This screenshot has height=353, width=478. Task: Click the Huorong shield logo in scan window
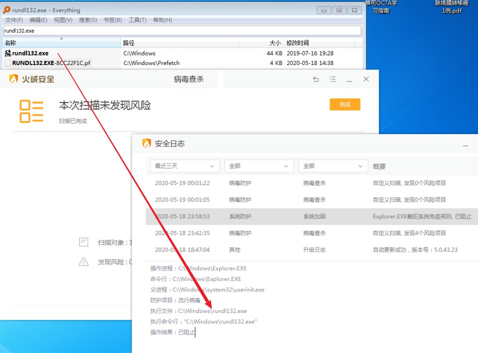(x=13, y=79)
